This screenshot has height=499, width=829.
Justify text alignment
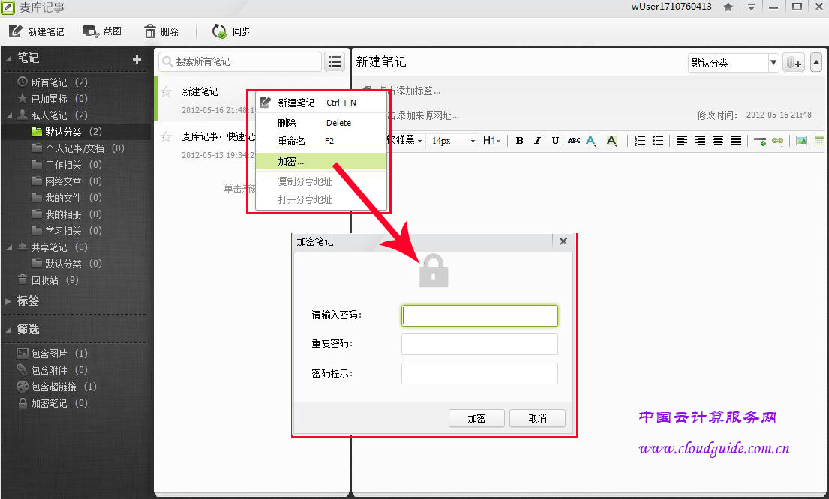point(736,140)
